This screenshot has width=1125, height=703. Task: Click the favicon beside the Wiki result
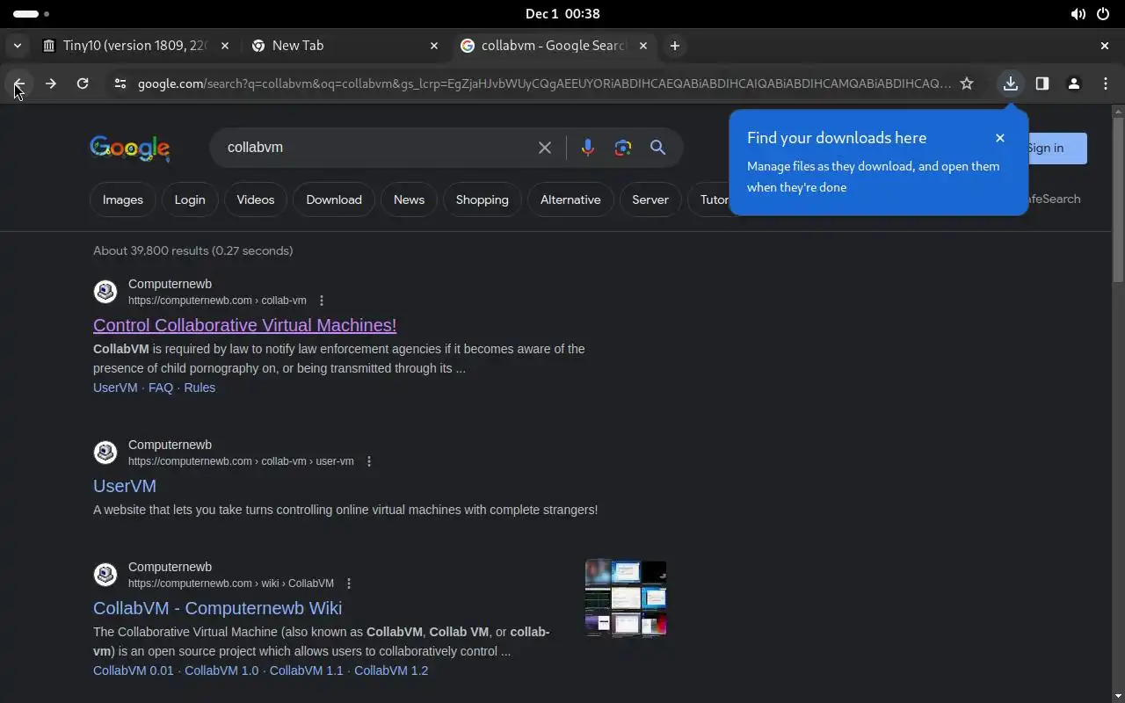coord(105,575)
